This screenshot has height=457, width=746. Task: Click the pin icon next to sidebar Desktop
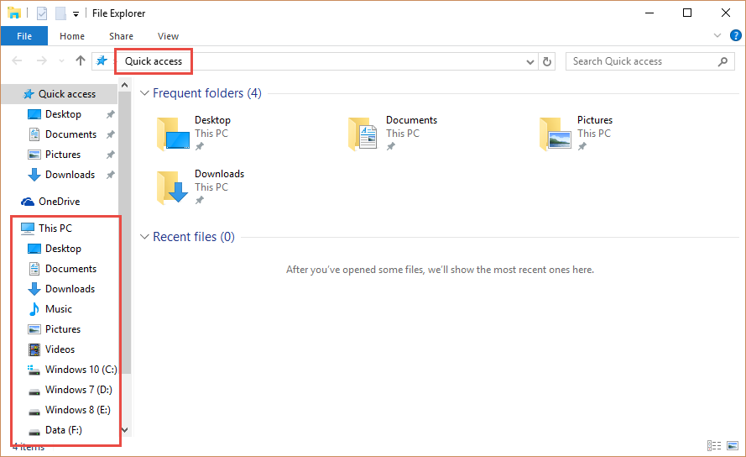tap(111, 114)
